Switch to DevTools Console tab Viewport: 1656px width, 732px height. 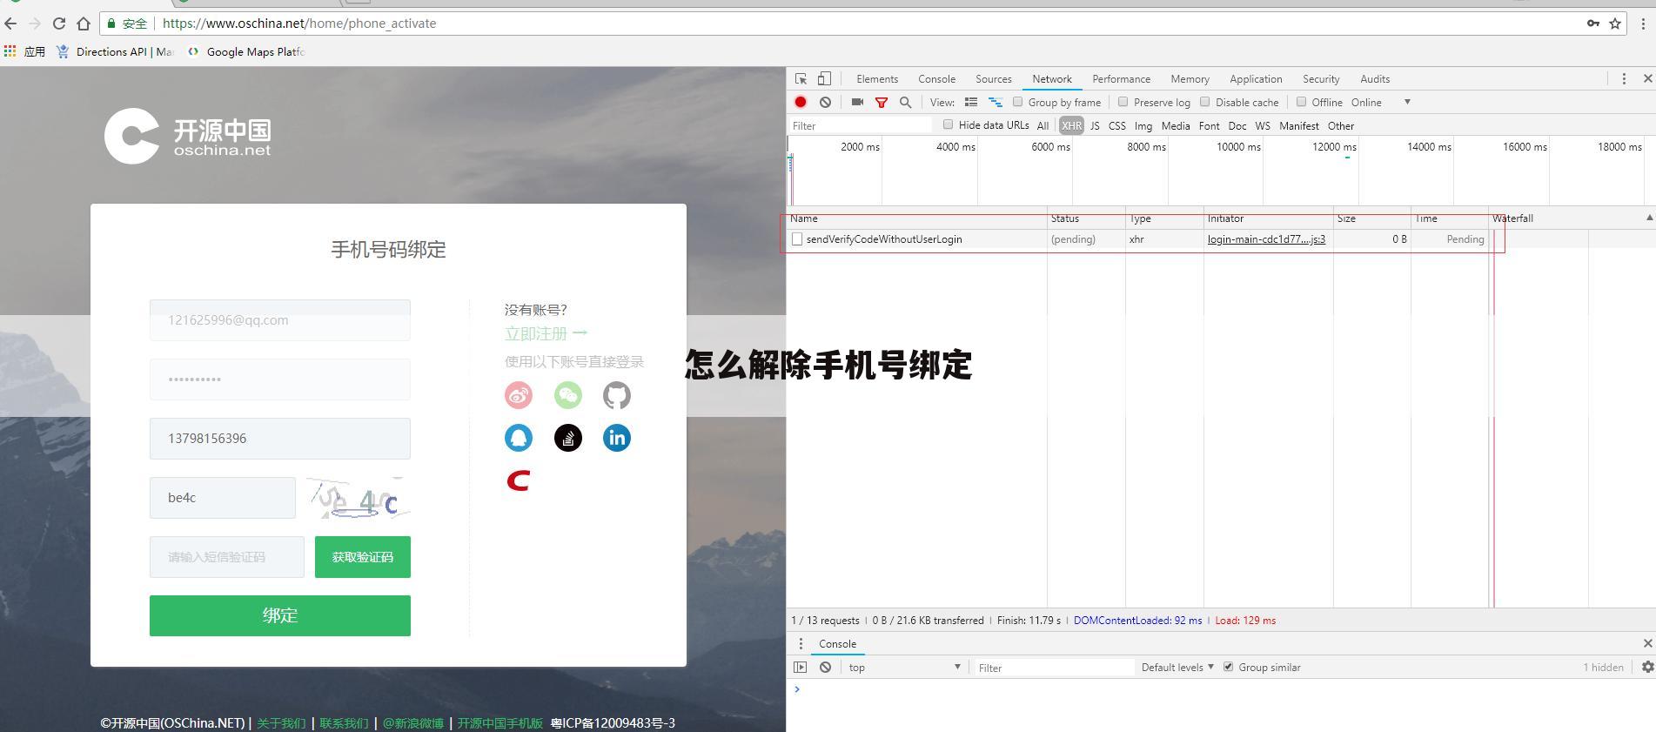point(936,78)
